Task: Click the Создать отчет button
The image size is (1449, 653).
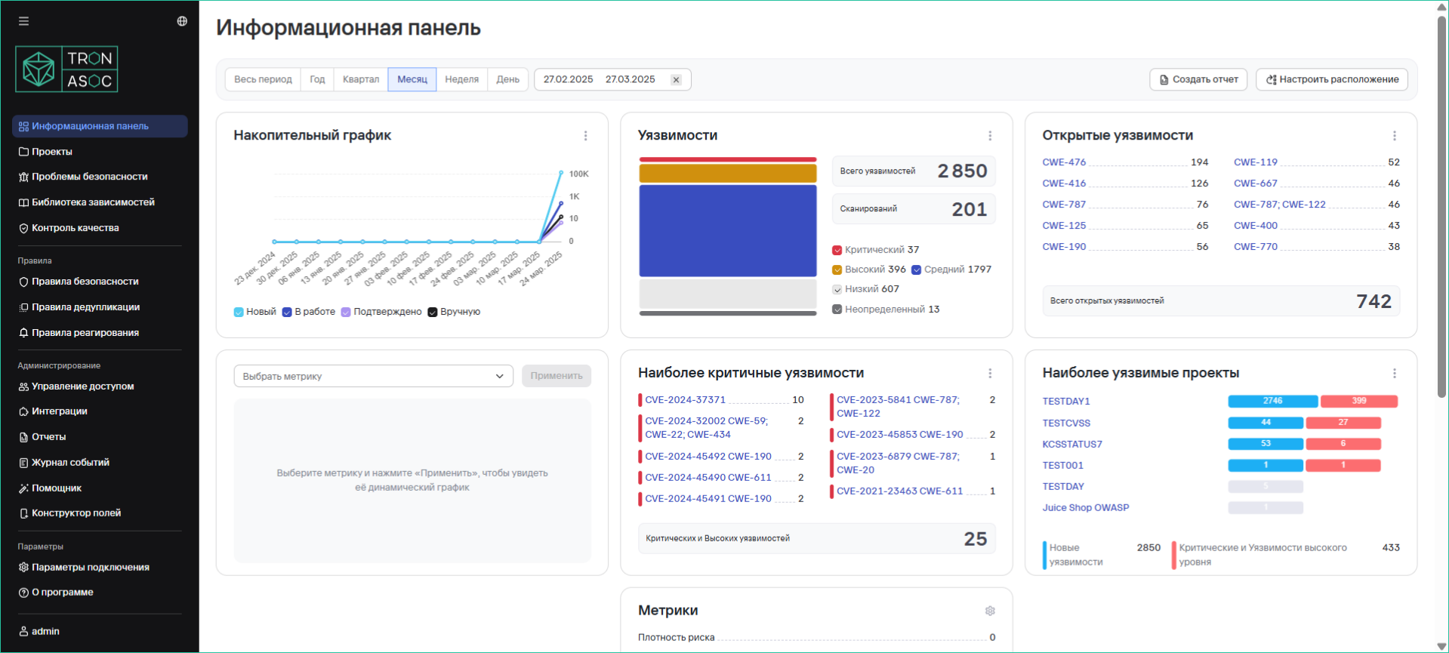Action: coord(1198,79)
